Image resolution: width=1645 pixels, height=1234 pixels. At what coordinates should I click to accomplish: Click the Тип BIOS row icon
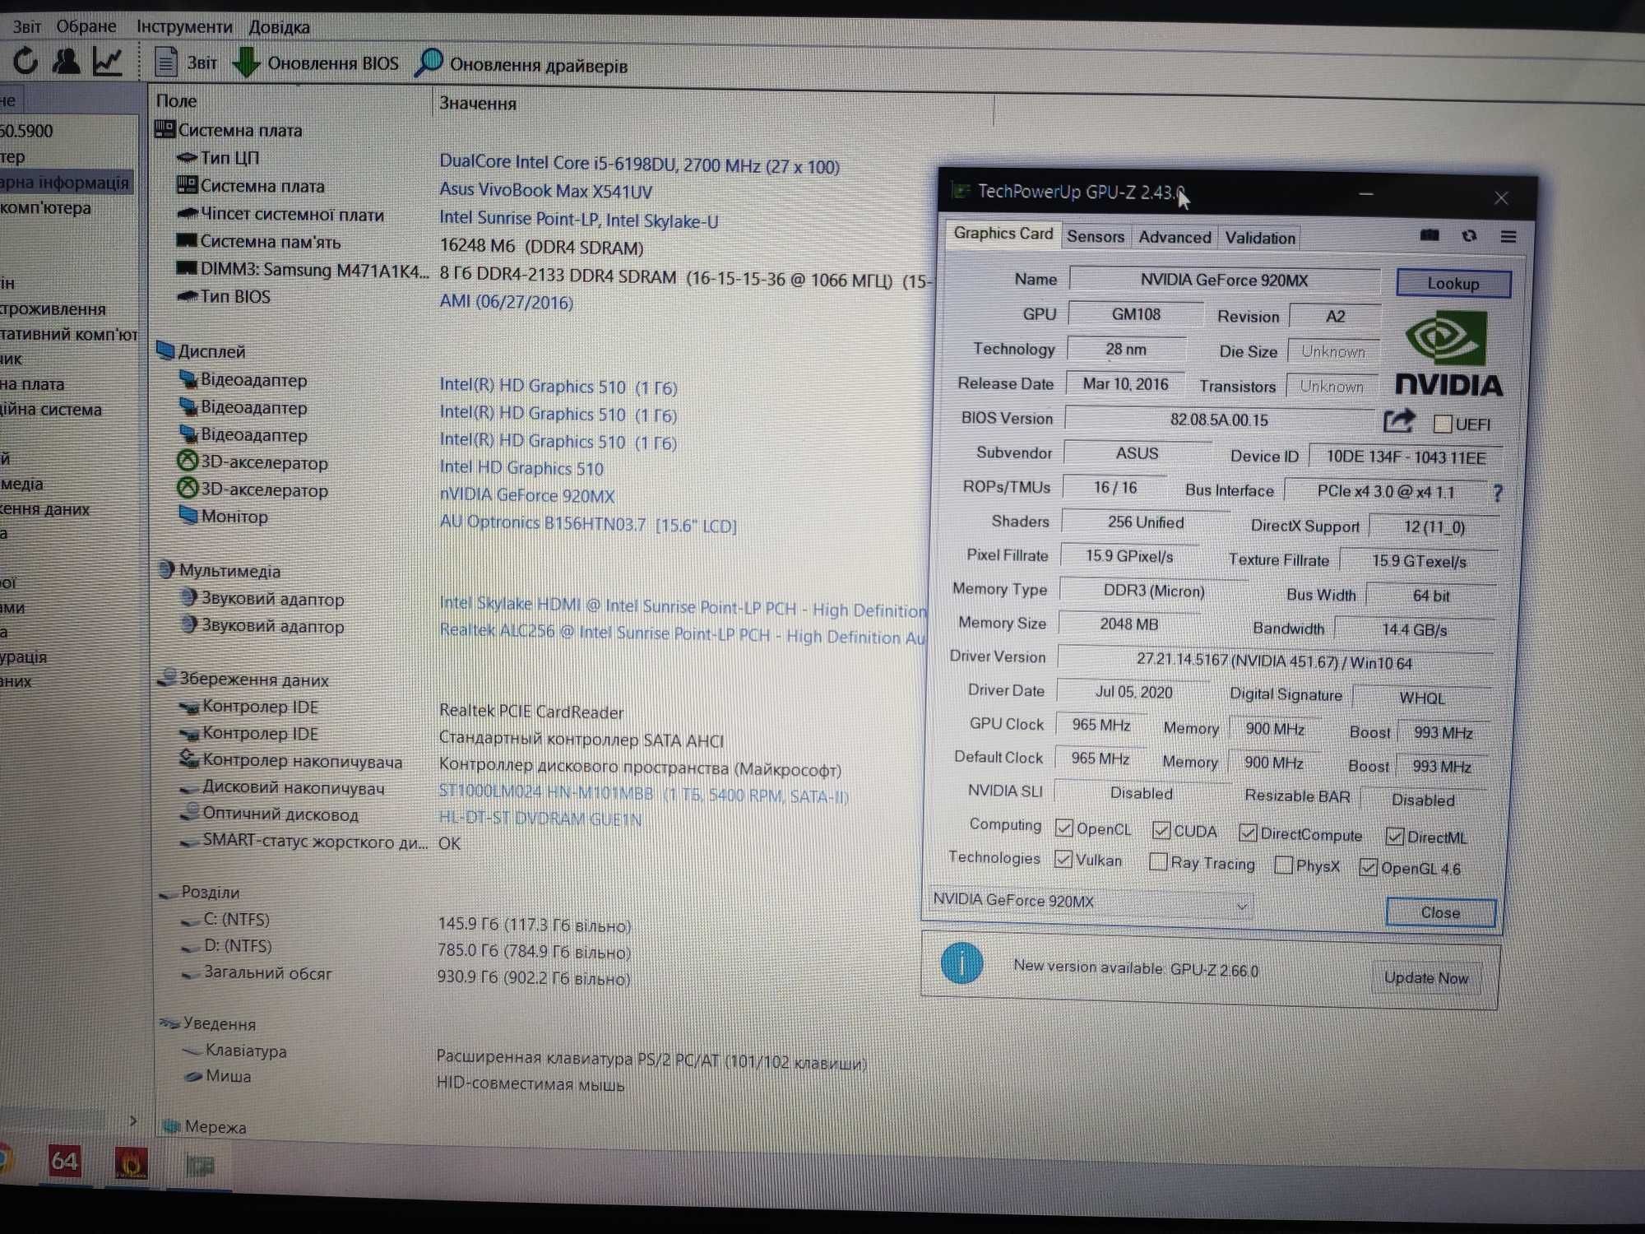187,296
